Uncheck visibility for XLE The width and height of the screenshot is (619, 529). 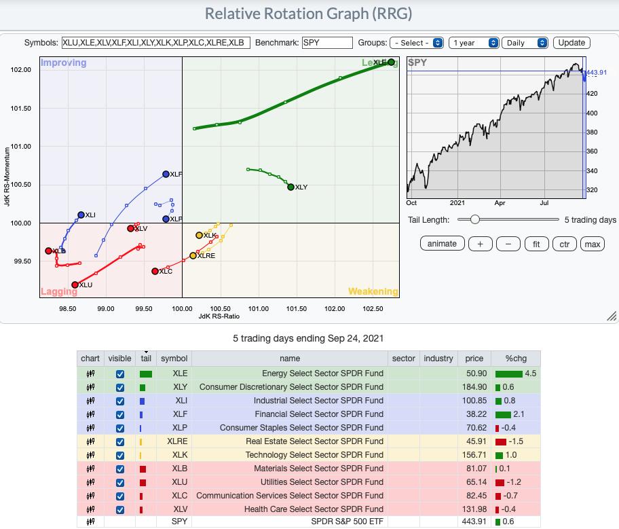point(120,373)
